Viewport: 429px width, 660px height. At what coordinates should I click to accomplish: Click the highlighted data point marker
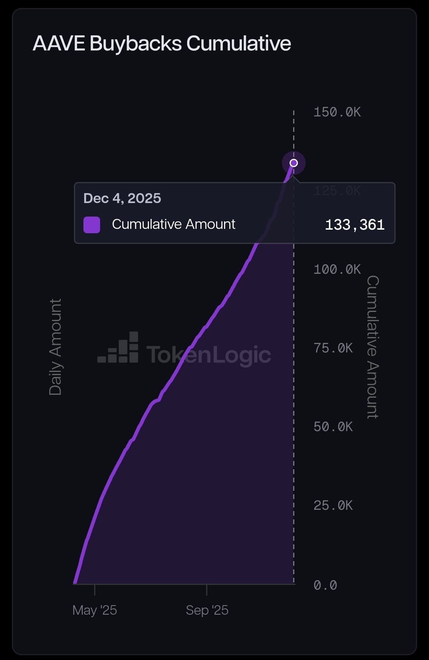coord(294,163)
